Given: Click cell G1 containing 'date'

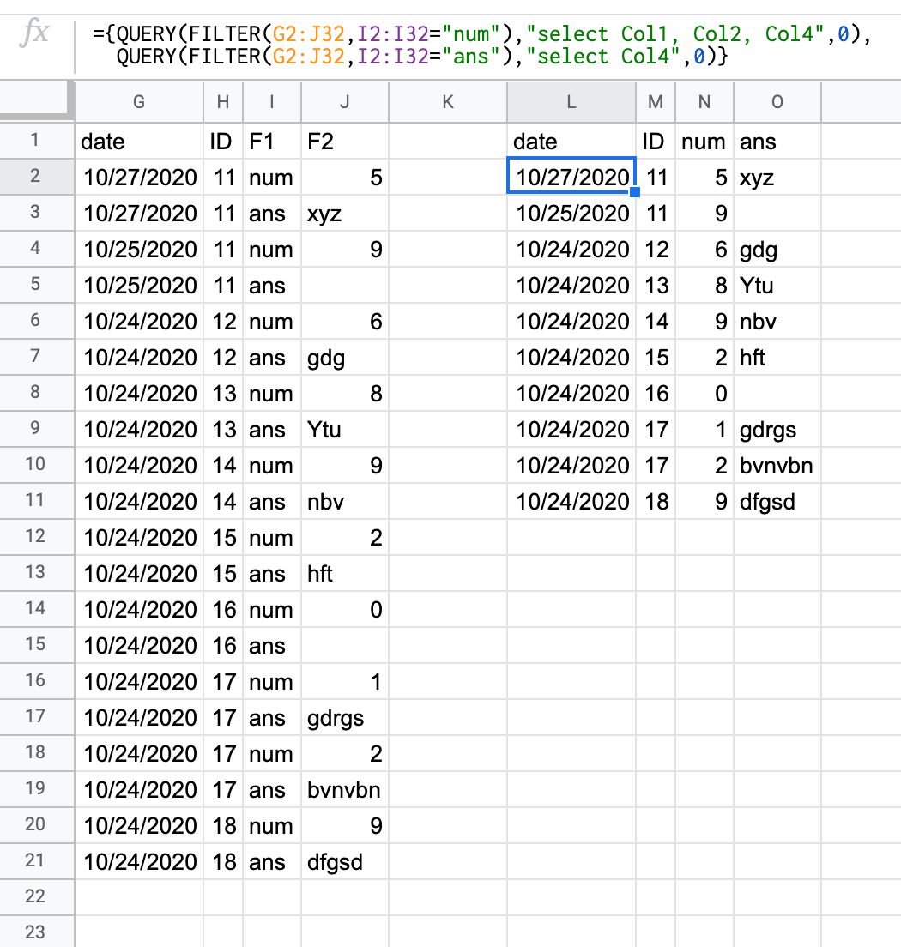Looking at the screenshot, I should (139, 141).
